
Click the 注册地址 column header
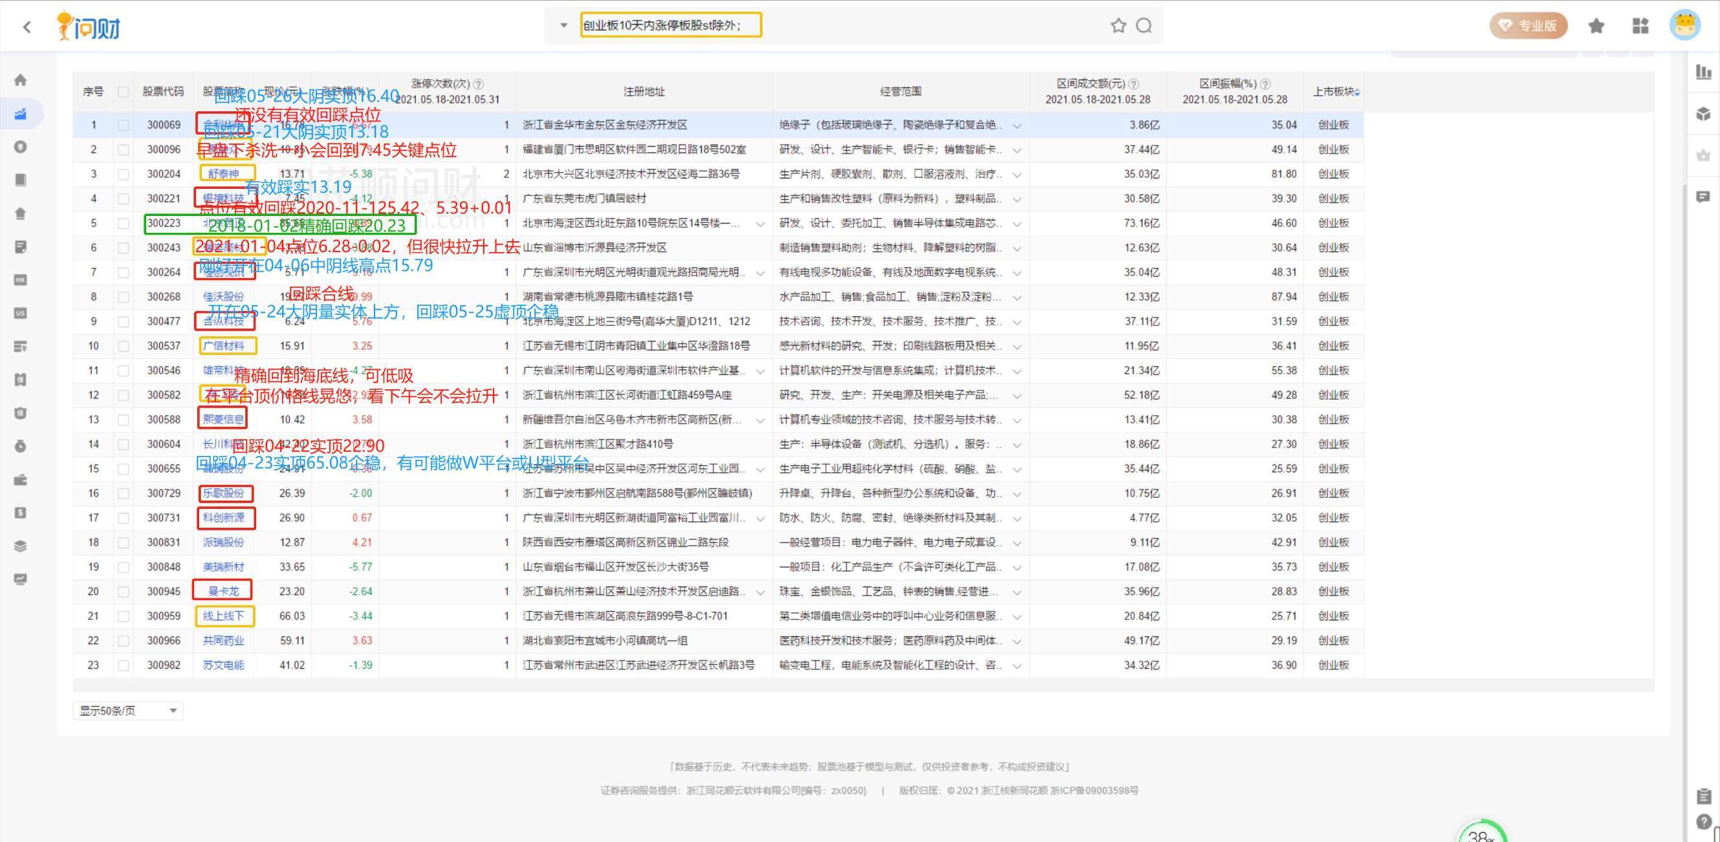coord(644,91)
